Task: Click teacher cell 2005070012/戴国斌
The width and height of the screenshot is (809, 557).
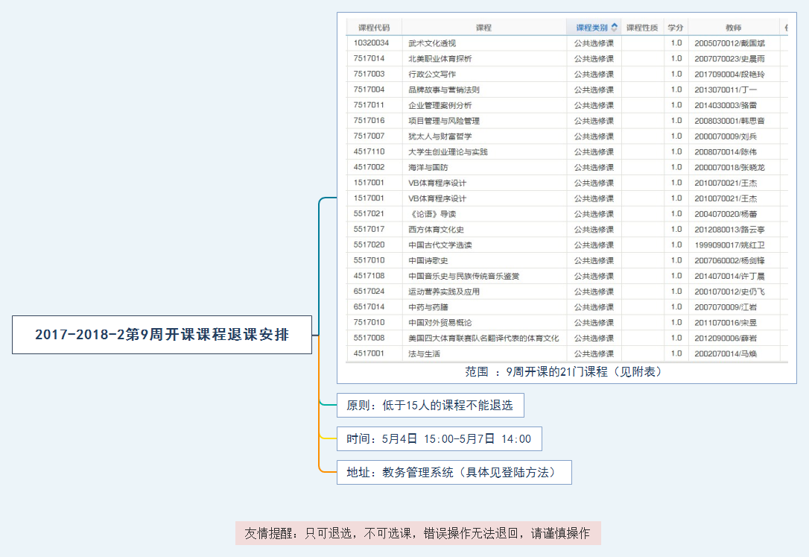Action: click(x=729, y=43)
